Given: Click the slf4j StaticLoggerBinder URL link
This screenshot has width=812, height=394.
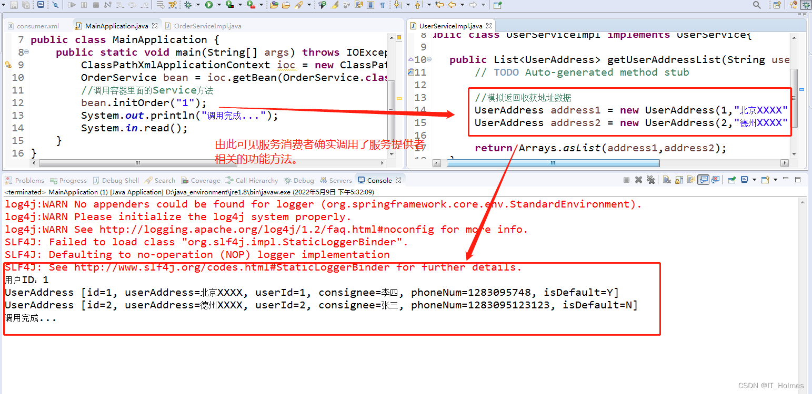Looking at the screenshot, I should point(232,267).
